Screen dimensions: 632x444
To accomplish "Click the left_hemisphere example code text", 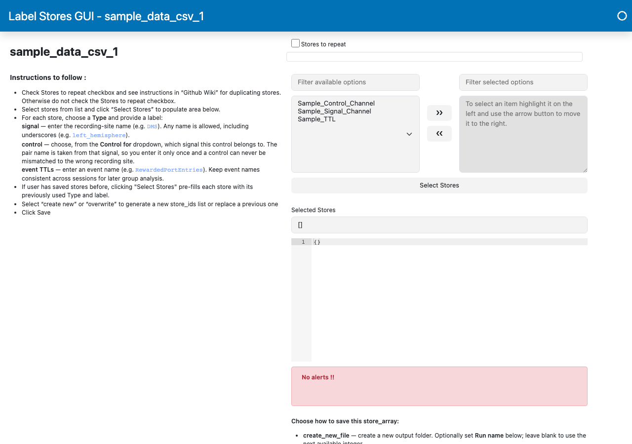I will 99,135.
